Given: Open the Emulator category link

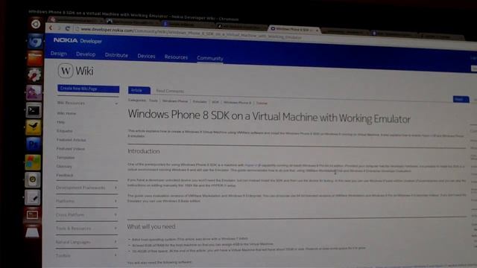Looking at the screenshot, I should pyautogui.click(x=200, y=102).
